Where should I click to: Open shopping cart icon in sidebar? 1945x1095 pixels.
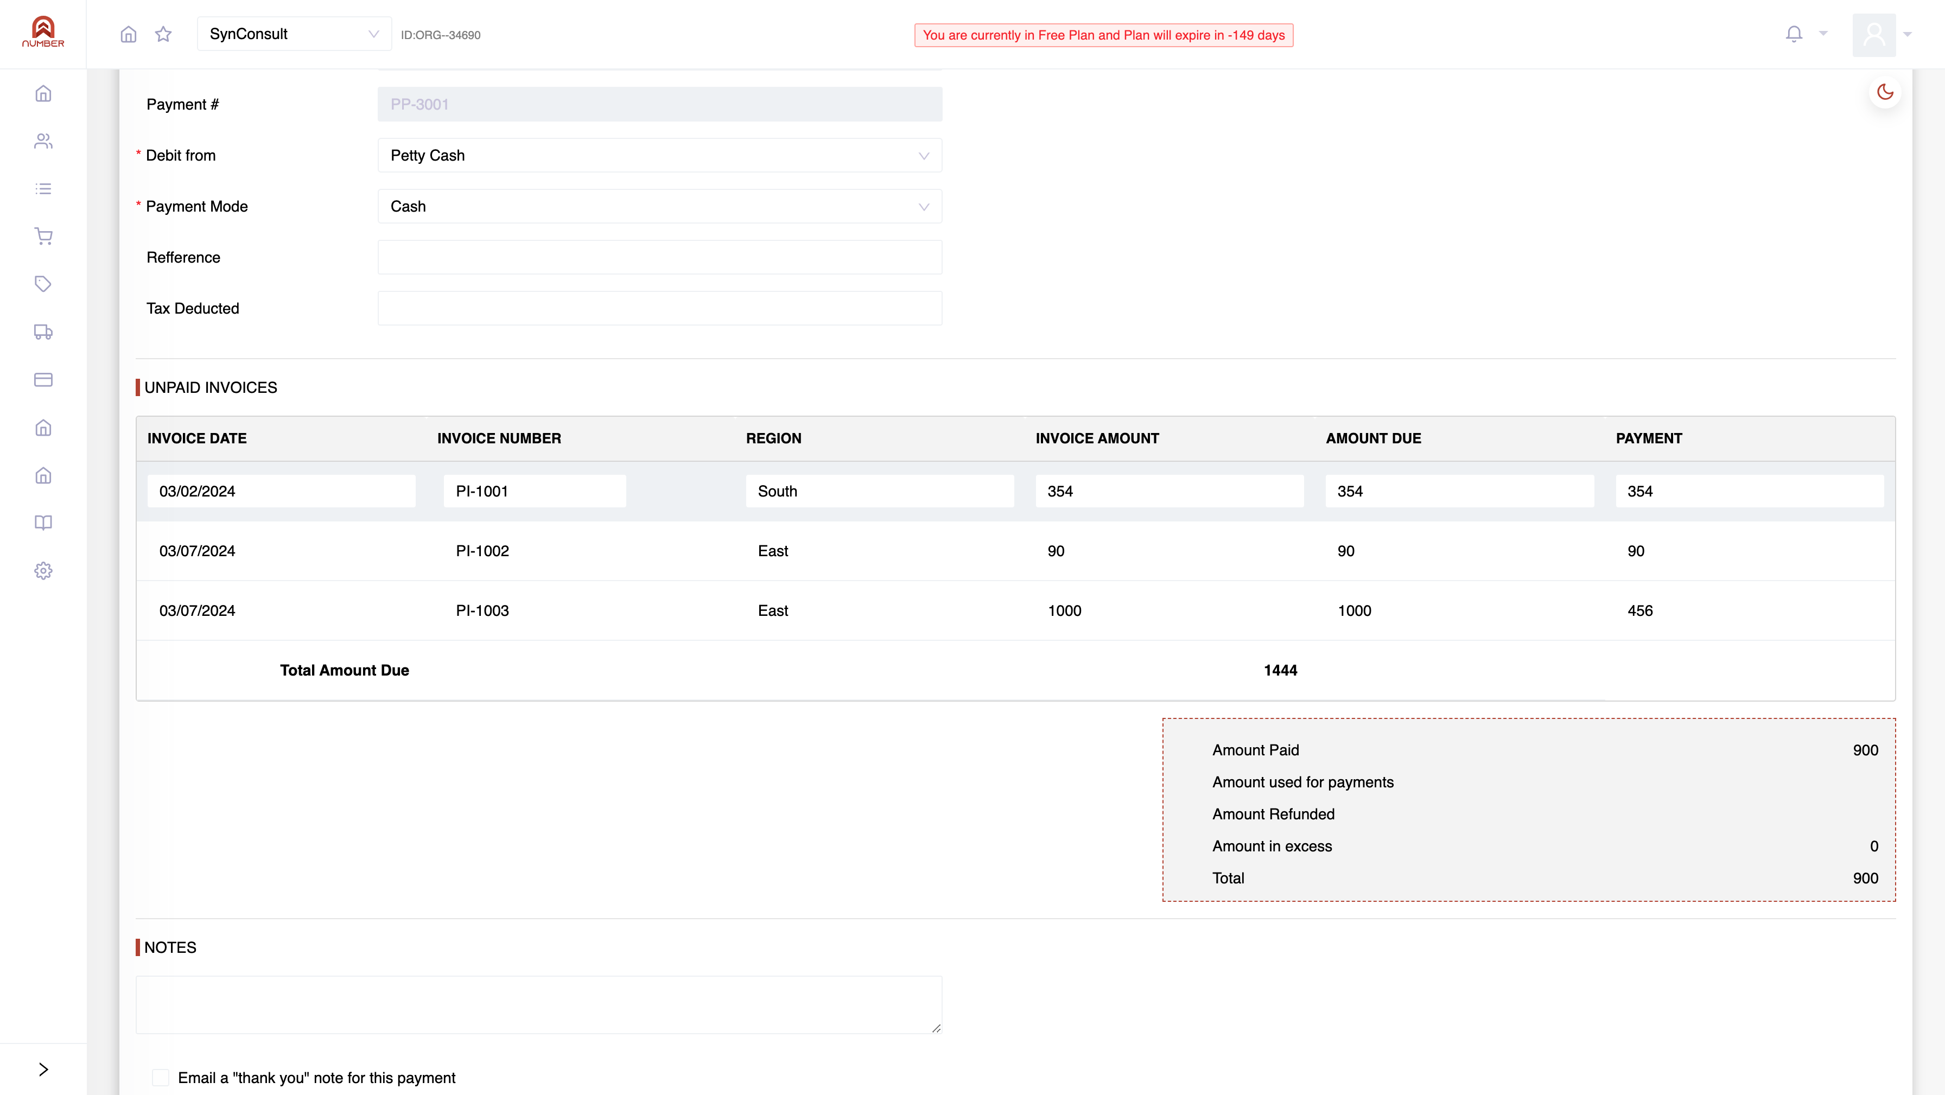coord(43,237)
